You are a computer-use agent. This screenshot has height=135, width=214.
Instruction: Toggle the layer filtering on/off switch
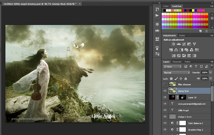[x=212, y=66]
